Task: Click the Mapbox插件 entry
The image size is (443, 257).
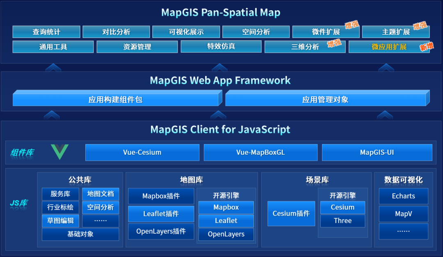Action: point(161,196)
